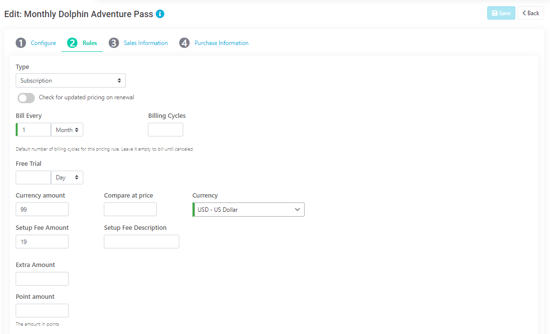The image size is (550, 334).
Task: Edit the Currency amount value of 99
Action: click(x=42, y=209)
